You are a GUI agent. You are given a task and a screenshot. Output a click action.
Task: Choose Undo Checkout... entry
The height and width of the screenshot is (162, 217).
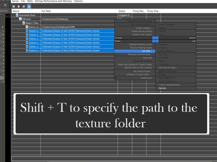coord(166,51)
